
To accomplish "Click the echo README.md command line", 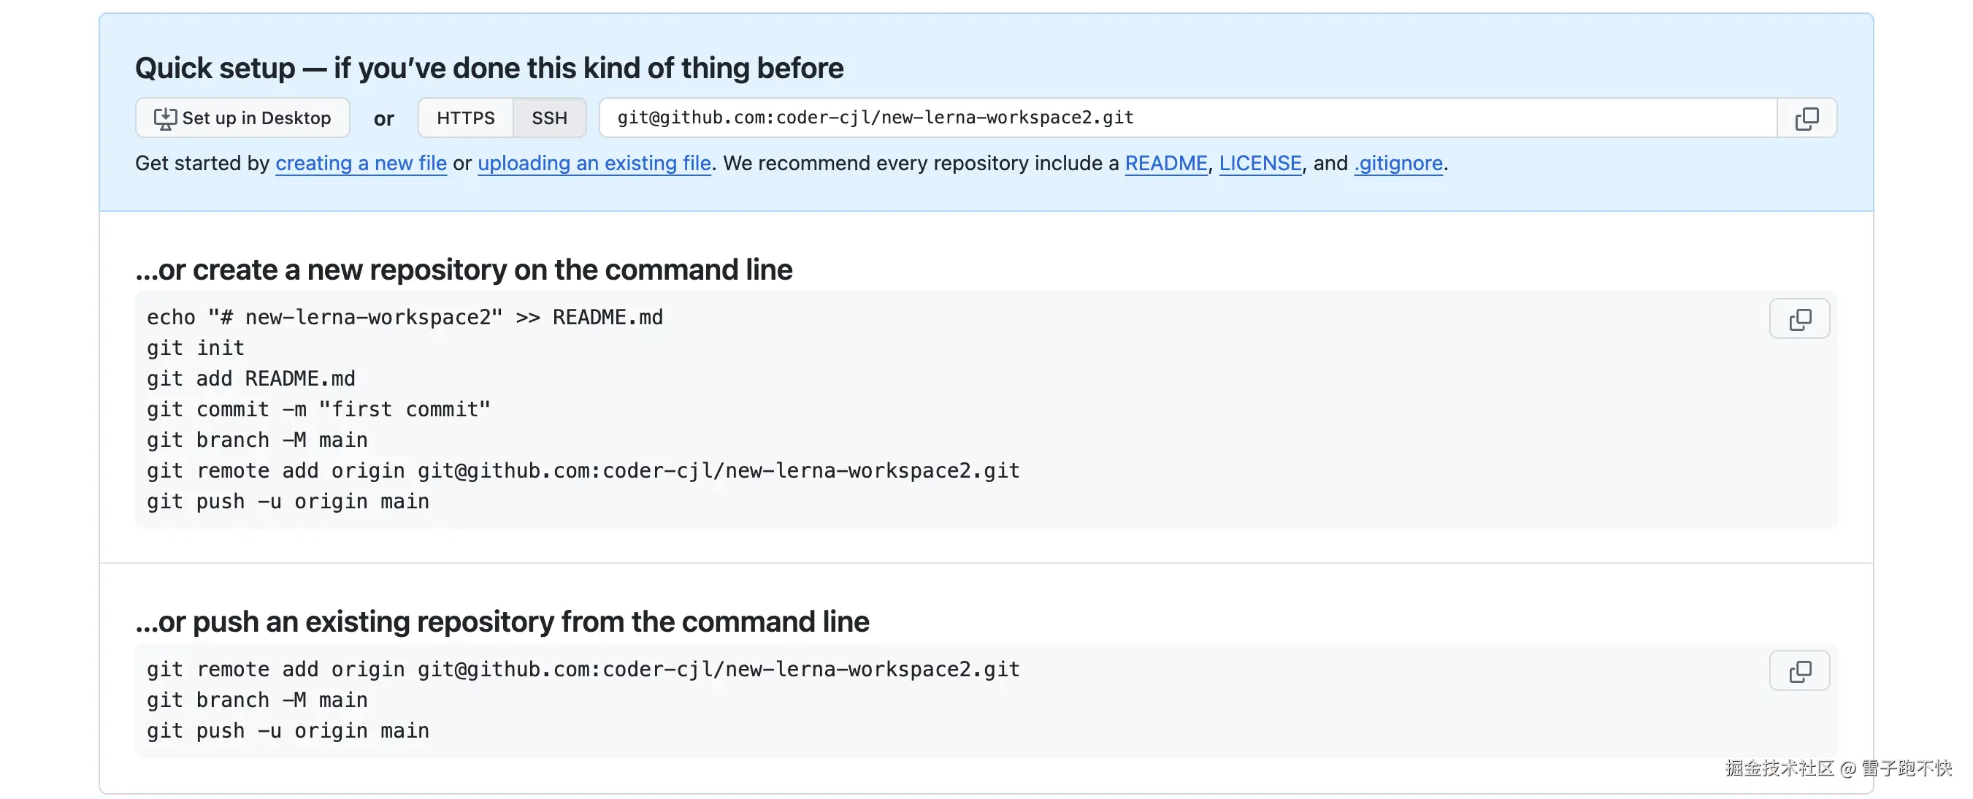I will (405, 318).
